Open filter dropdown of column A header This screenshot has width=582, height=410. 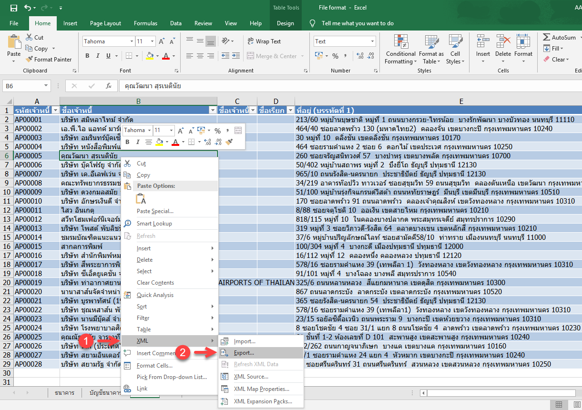click(x=55, y=110)
